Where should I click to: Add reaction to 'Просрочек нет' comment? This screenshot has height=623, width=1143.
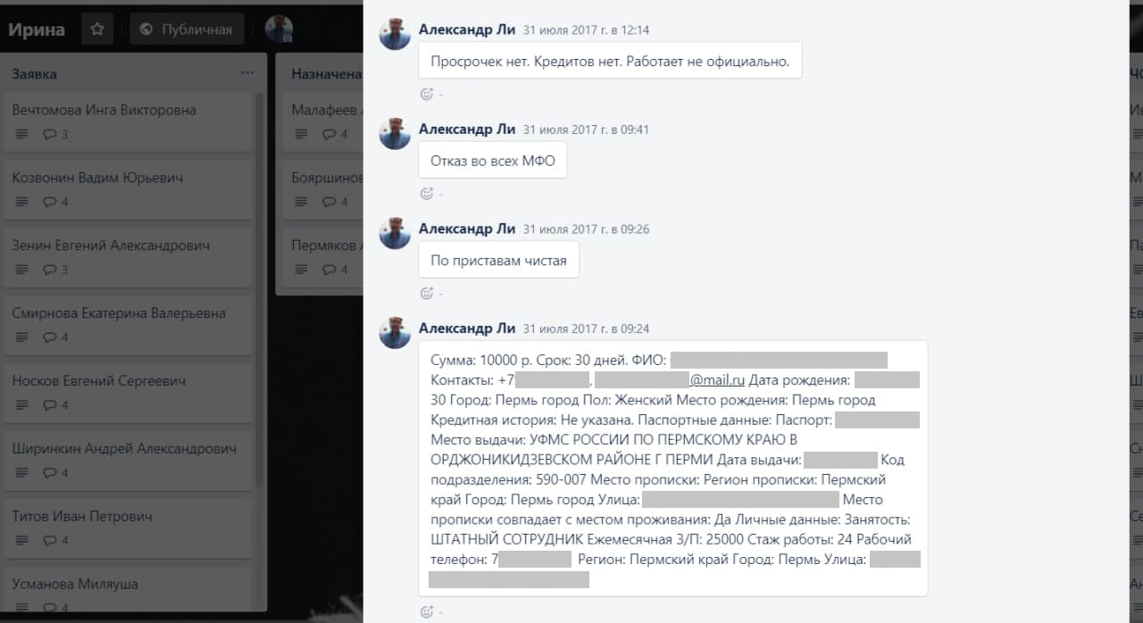coord(426,94)
